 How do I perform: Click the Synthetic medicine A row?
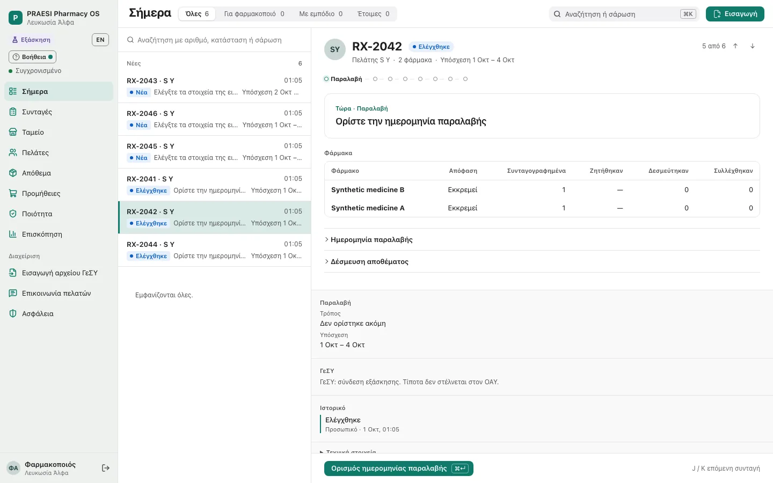542,208
